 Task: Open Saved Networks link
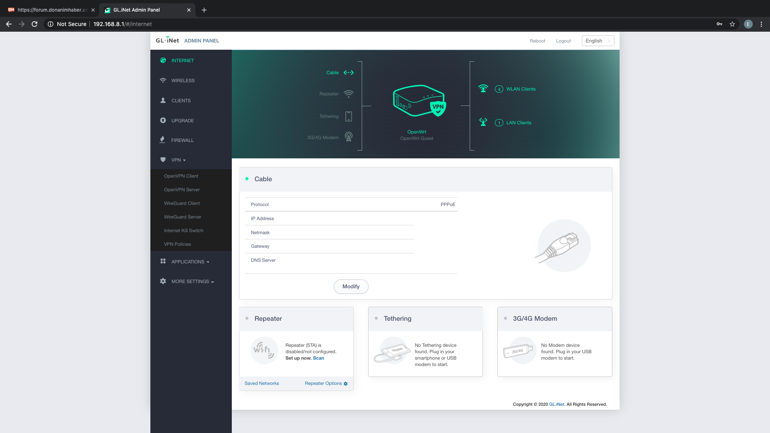click(261, 383)
